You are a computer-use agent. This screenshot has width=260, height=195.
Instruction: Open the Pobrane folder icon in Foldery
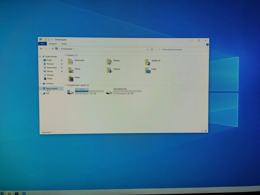110,70
